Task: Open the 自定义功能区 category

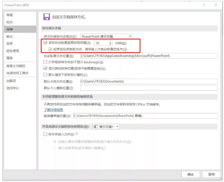Action: click(x=20, y=66)
